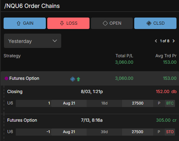Viewport: 179px width, 141px height.
Task: Sort by Total P/L column
Action: pyautogui.click(x=124, y=56)
